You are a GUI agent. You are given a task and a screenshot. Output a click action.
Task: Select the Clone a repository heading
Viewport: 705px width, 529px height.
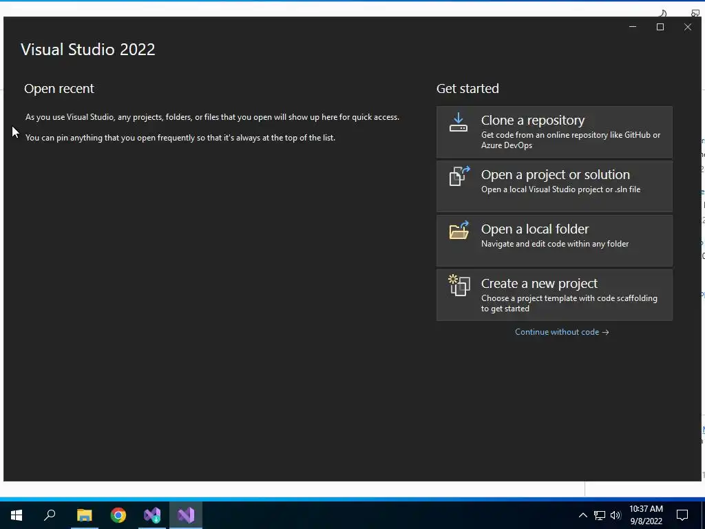[533, 120]
